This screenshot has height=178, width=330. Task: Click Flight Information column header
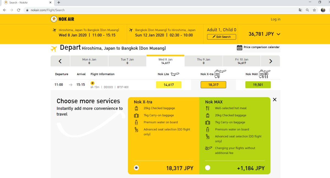pos(103,74)
